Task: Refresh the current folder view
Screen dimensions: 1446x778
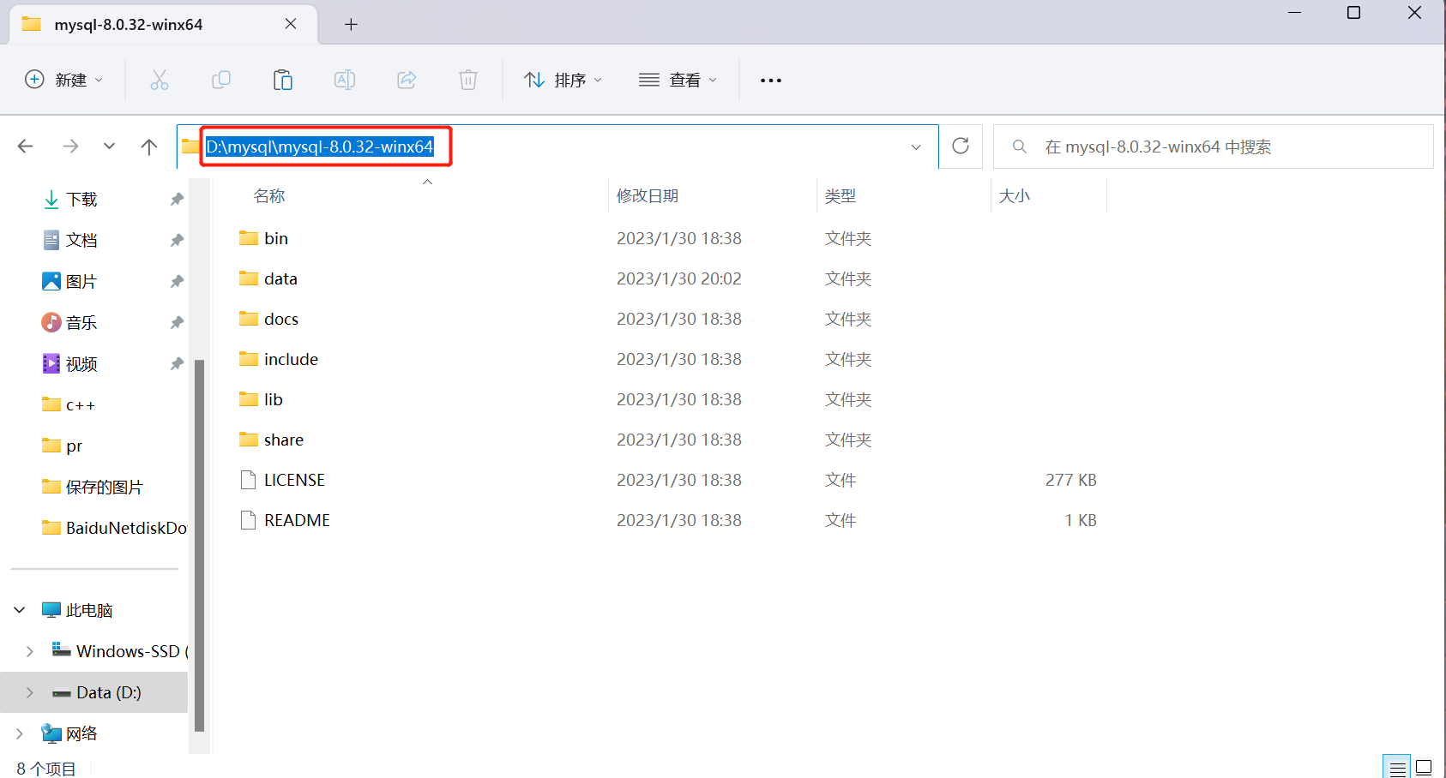Action: (961, 146)
